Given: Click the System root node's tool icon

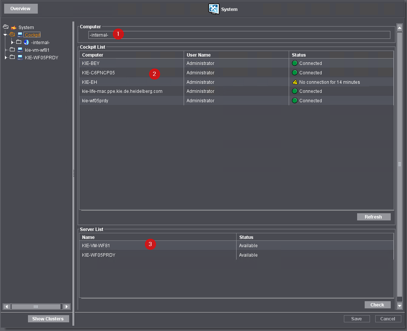Looking at the screenshot, I should click(14, 28).
